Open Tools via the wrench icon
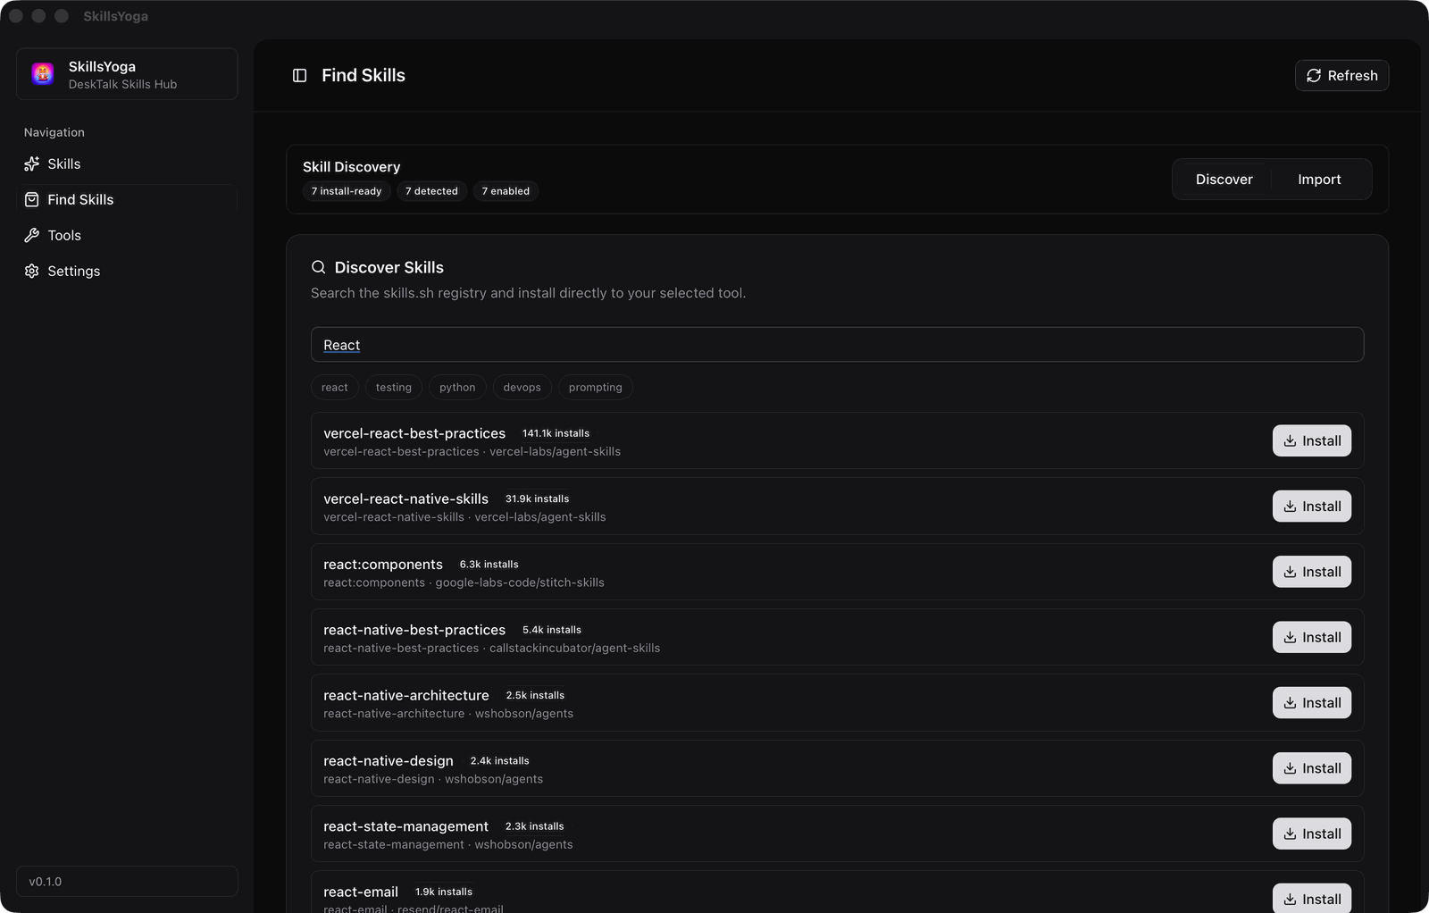The height and width of the screenshot is (913, 1429). click(32, 236)
